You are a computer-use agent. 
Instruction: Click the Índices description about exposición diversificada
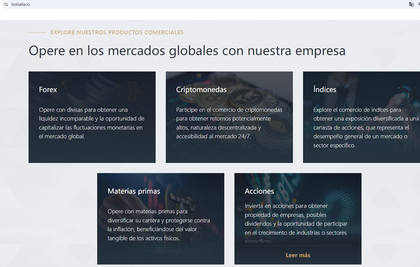[366, 127]
